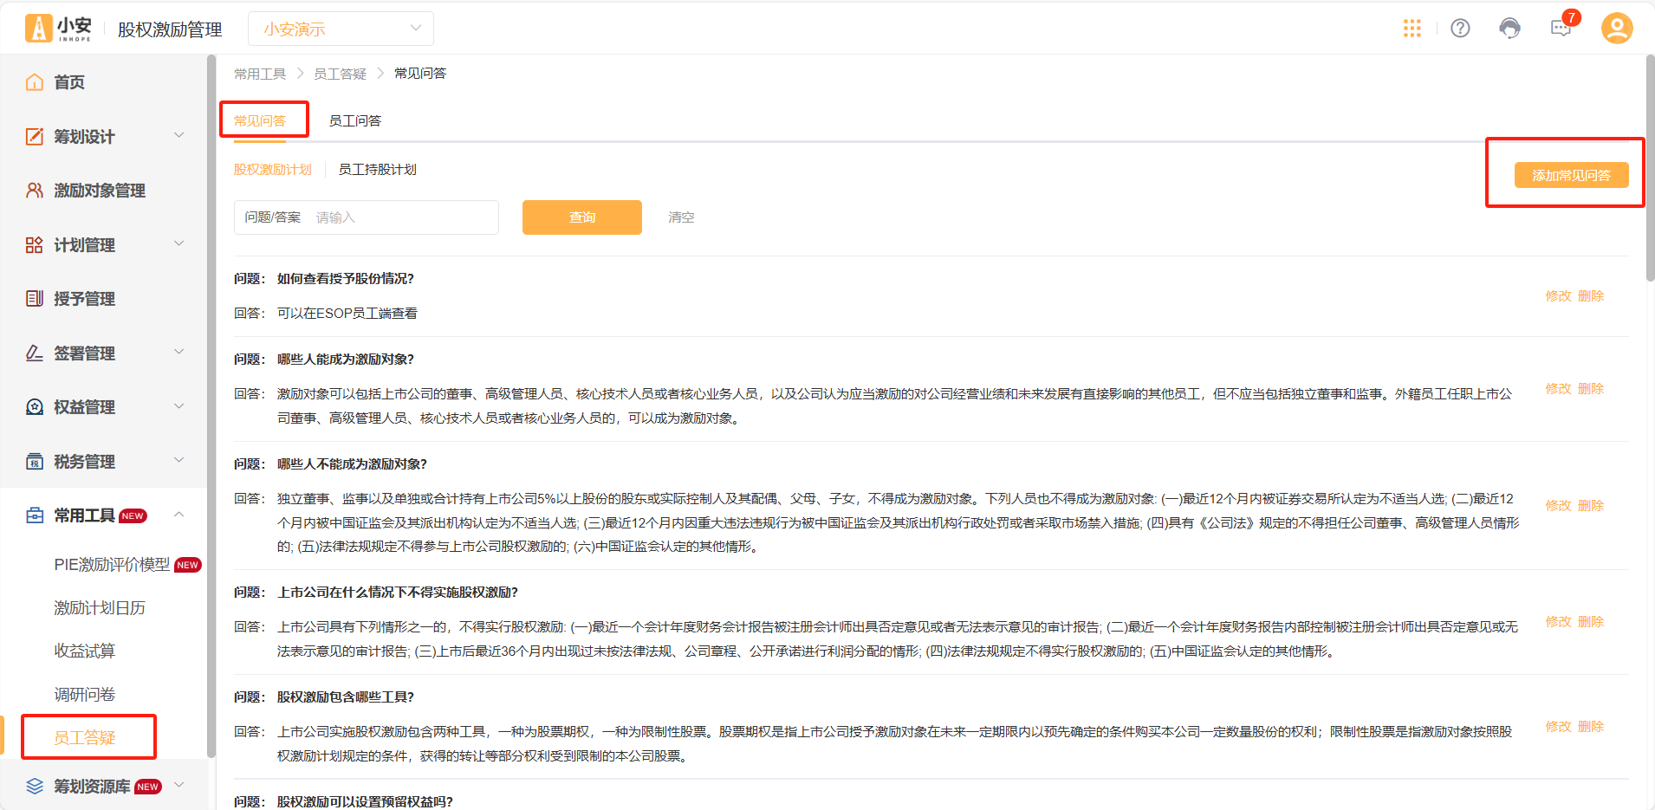
Task: Open PIE激励评价模型 submenu item
Action: coord(112,565)
